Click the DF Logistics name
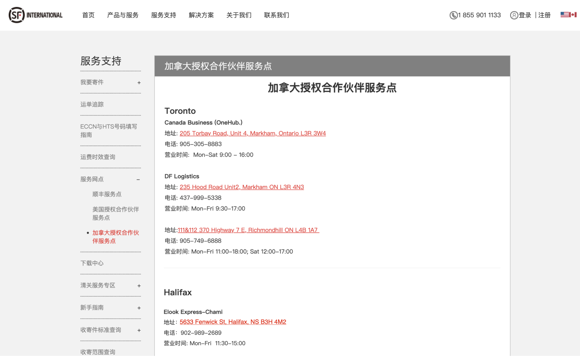The height and width of the screenshot is (362, 580). pyautogui.click(x=182, y=176)
